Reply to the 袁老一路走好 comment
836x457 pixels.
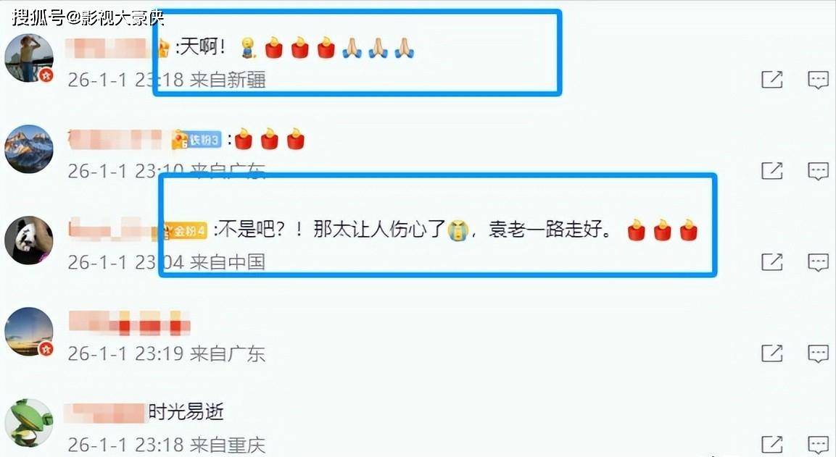[818, 262]
